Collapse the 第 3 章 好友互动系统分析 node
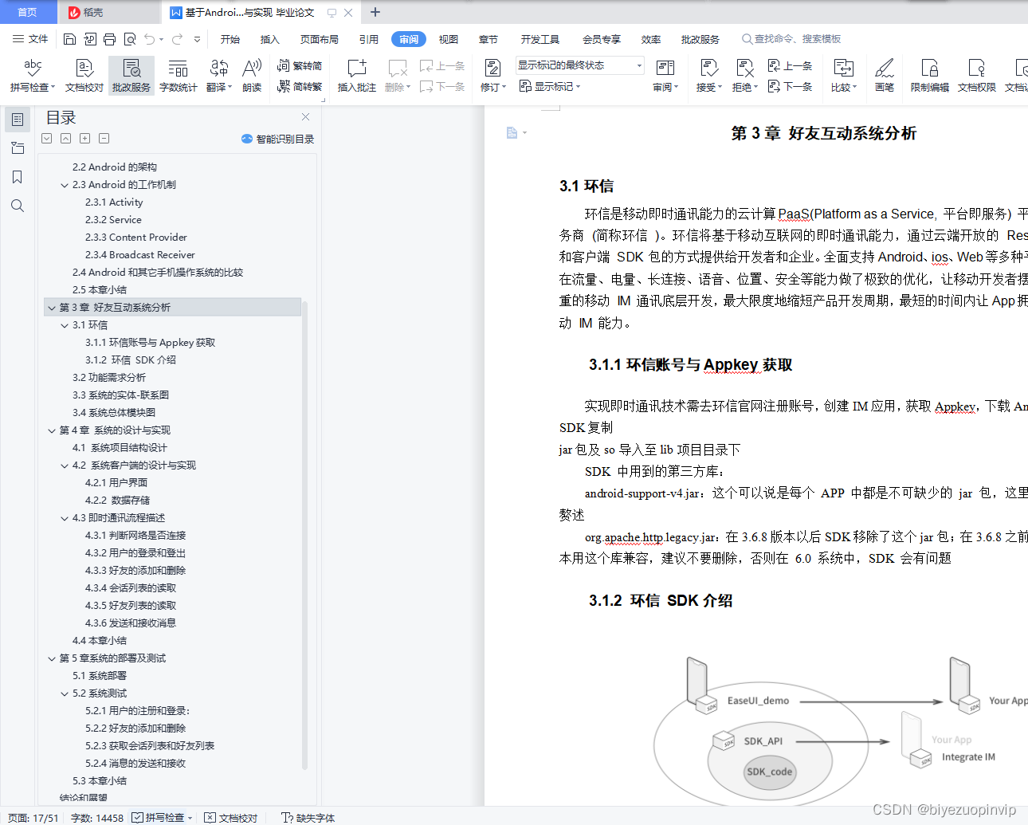The image size is (1028, 825). coord(52,308)
